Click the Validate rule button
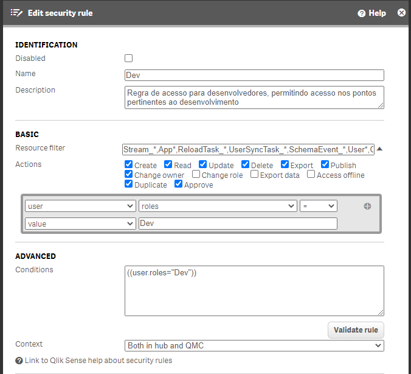The image size is (411, 374). coord(356,330)
